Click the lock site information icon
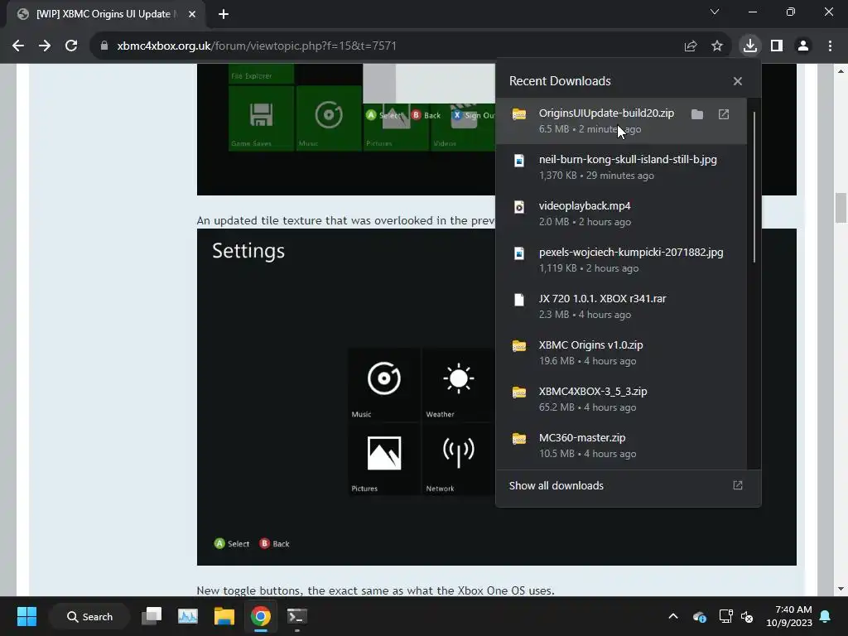 pyautogui.click(x=104, y=46)
